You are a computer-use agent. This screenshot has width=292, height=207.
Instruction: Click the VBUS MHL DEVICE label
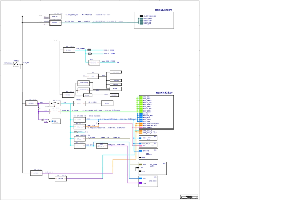[x=108, y=61]
